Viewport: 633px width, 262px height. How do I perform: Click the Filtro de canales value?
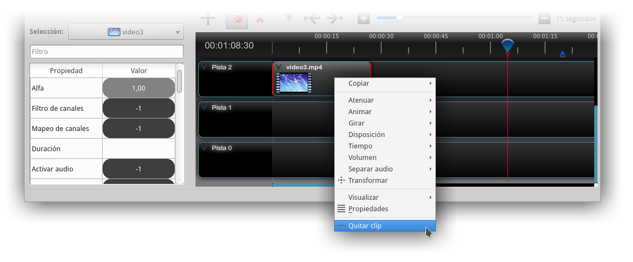[139, 108]
